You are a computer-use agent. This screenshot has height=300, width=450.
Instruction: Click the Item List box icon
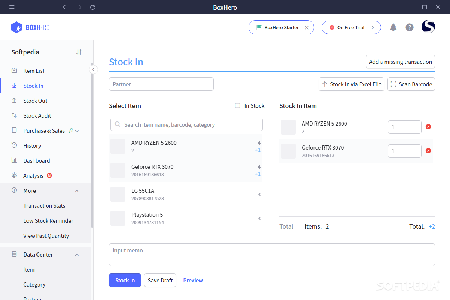pyautogui.click(x=14, y=70)
